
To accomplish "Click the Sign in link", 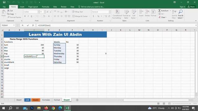I will [182, 7].
